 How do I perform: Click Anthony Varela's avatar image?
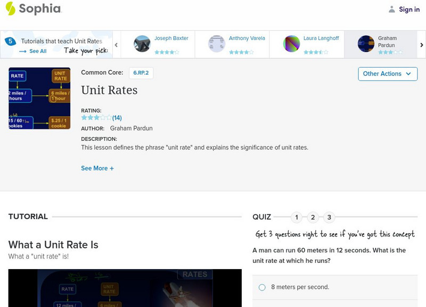tap(216, 44)
